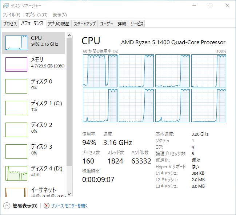Select ディスク 4 (D:) in the sidebar

[33, 173]
